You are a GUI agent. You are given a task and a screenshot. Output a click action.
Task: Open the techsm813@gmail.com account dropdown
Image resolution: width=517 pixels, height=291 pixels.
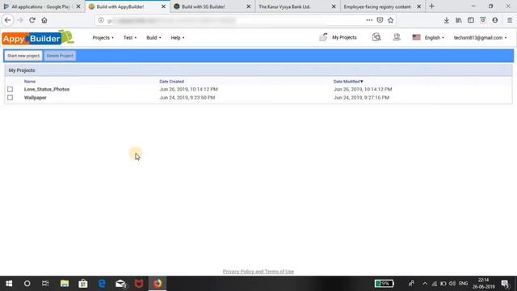pyautogui.click(x=480, y=38)
